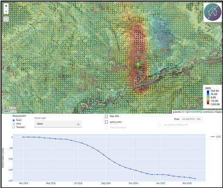This screenshot has height=188, width=223.
Task: Click the last data point of chart
Action: tap(195, 179)
